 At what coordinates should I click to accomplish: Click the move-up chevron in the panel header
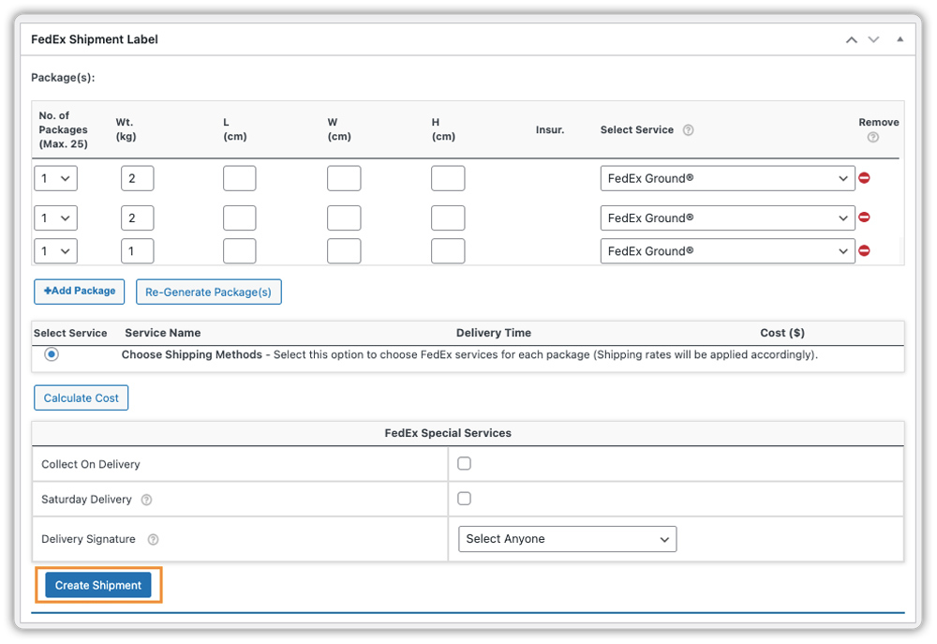[852, 40]
